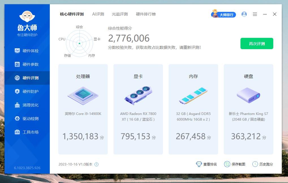Open 硬件参数 in the sidebar

pos(27,64)
